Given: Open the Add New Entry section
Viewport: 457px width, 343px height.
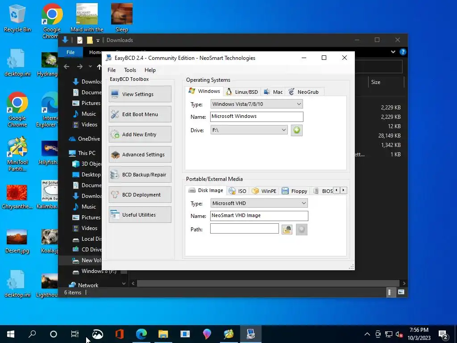Looking at the screenshot, I should tap(140, 134).
